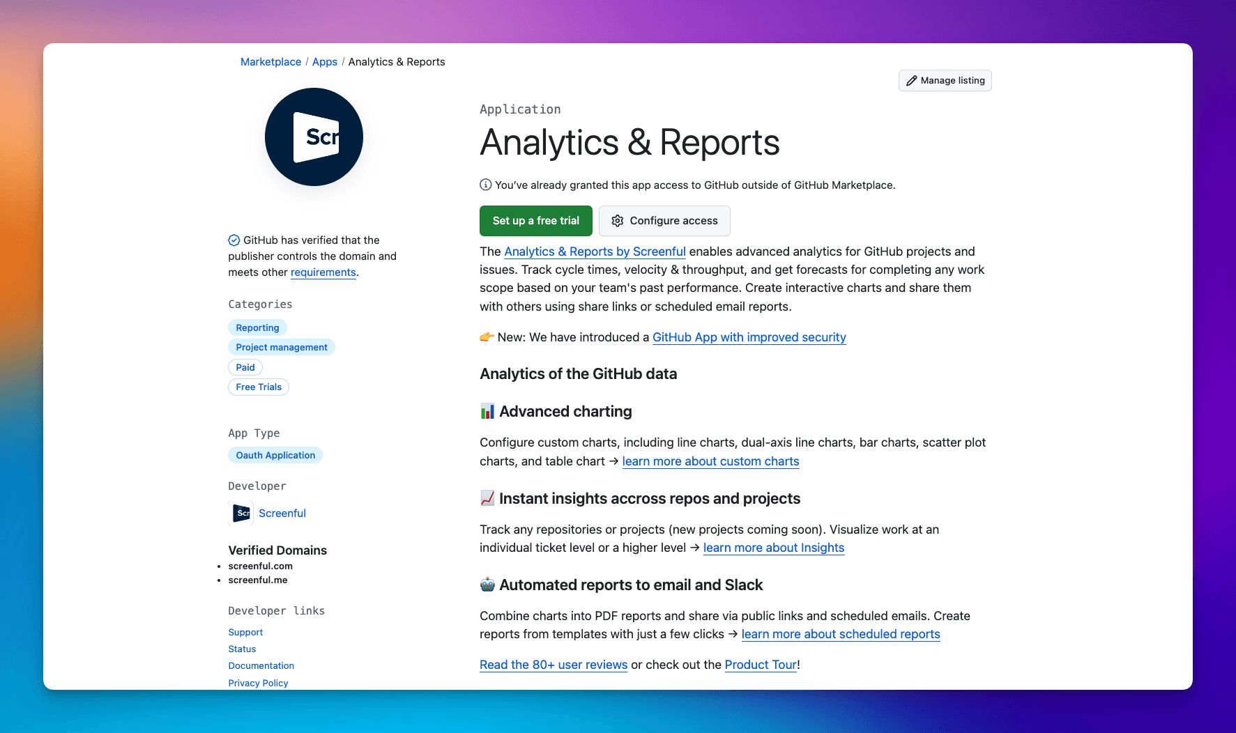Open the publisher requirements link
This screenshot has width=1236, height=733.
pos(323,272)
